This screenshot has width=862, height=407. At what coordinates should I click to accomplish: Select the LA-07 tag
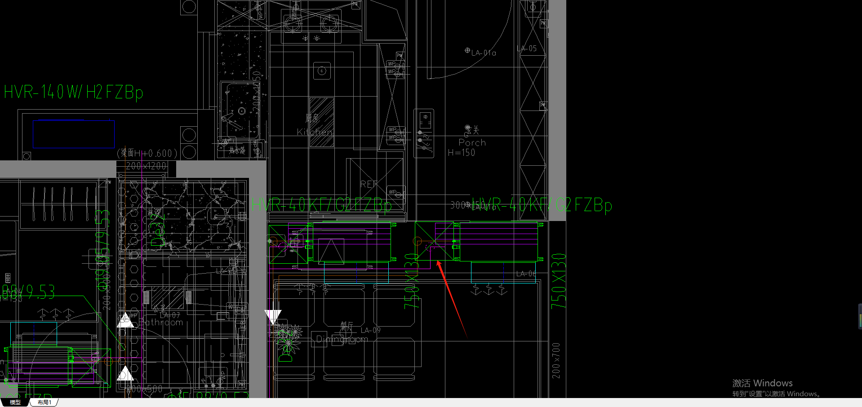pos(170,315)
